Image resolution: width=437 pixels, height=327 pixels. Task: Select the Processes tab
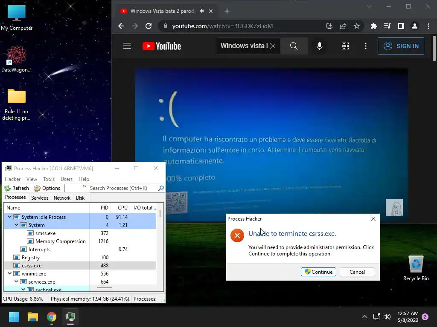pos(15,197)
